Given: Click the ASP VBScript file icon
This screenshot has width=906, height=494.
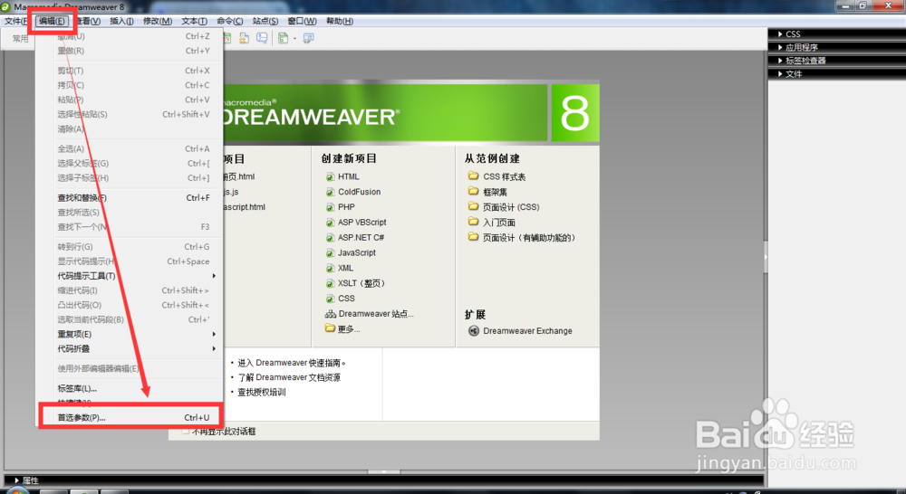Looking at the screenshot, I should 330,223.
